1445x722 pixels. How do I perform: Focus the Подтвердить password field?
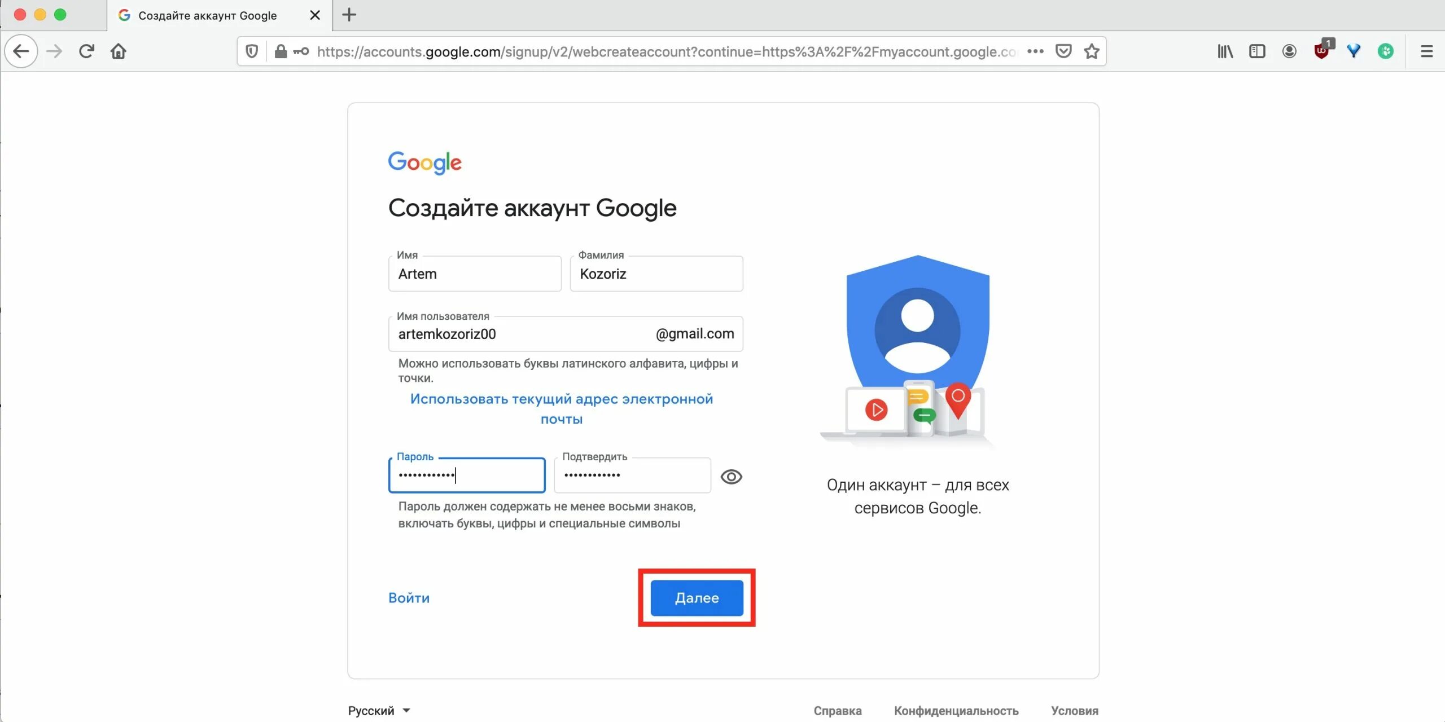click(632, 476)
